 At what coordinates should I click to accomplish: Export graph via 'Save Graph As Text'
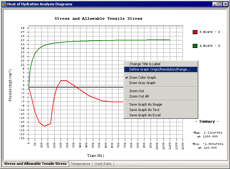pyautogui.click(x=144, y=110)
